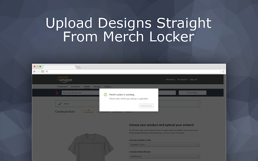Open the My Lucky Bingo Shirt design selector
Viewport: 258px width, 161px height.
(81, 93)
